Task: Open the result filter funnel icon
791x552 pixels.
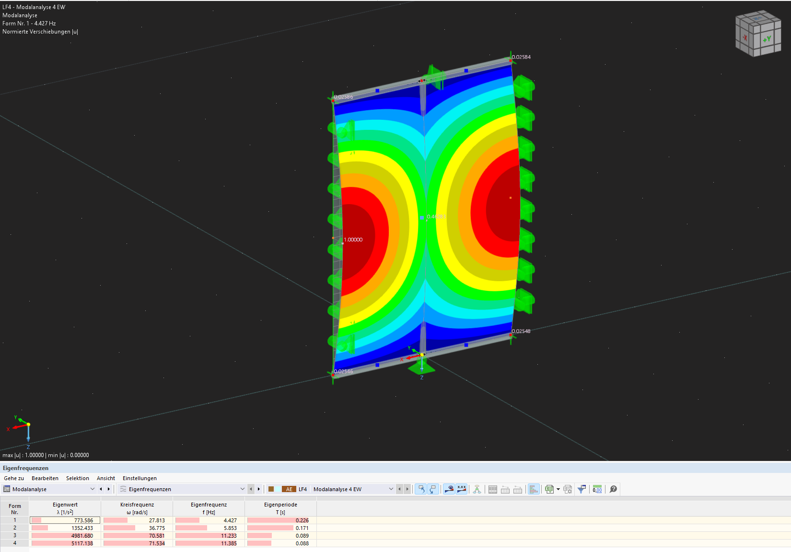Action: pyautogui.click(x=581, y=489)
